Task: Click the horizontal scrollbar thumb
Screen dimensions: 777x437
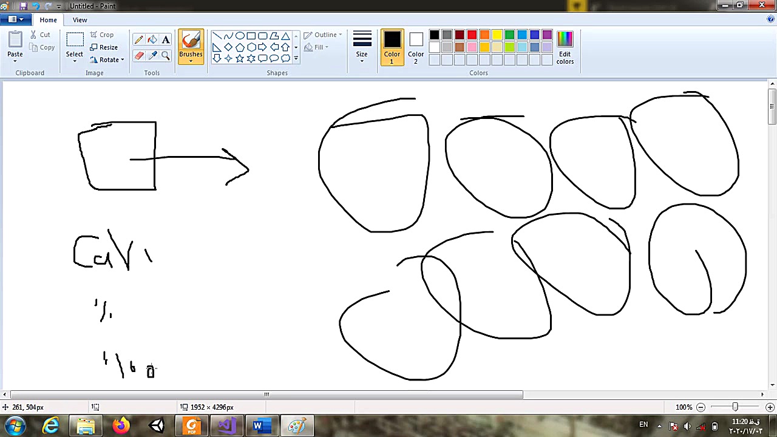Action: click(266, 395)
